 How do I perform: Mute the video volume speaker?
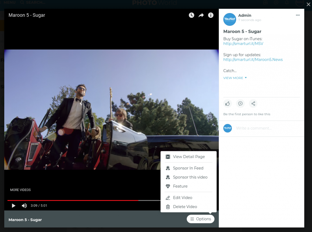[x=24, y=206]
